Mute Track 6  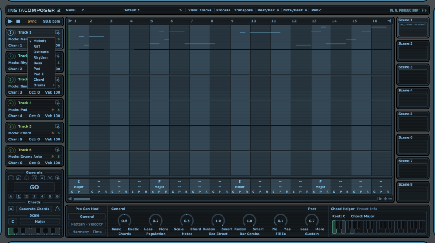[53, 157]
